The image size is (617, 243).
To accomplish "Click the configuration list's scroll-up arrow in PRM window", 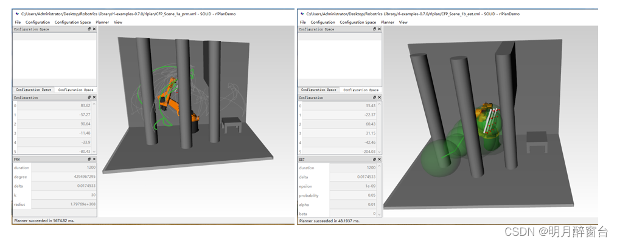I will [x=94, y=104].
